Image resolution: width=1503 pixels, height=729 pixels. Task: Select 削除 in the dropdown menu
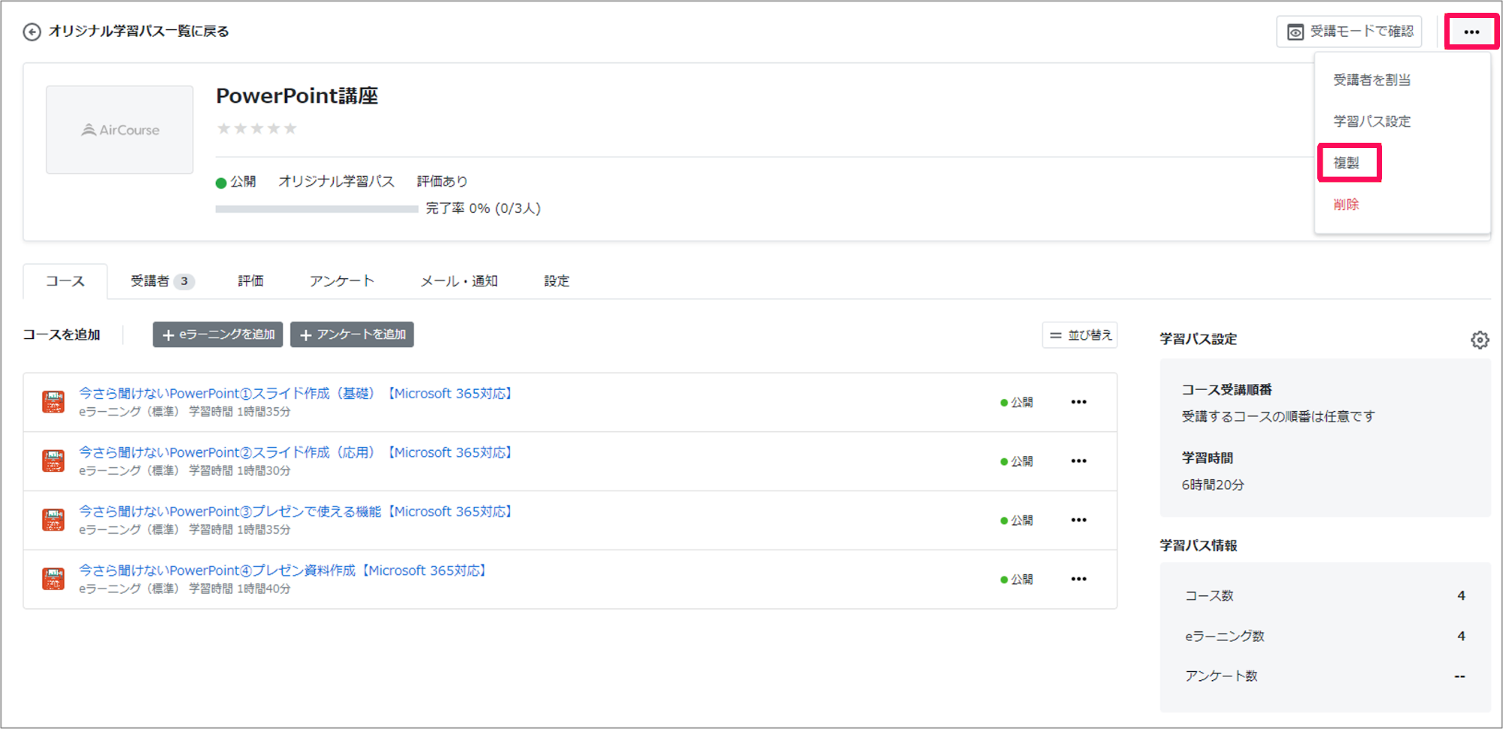(x=1347, y=204)
